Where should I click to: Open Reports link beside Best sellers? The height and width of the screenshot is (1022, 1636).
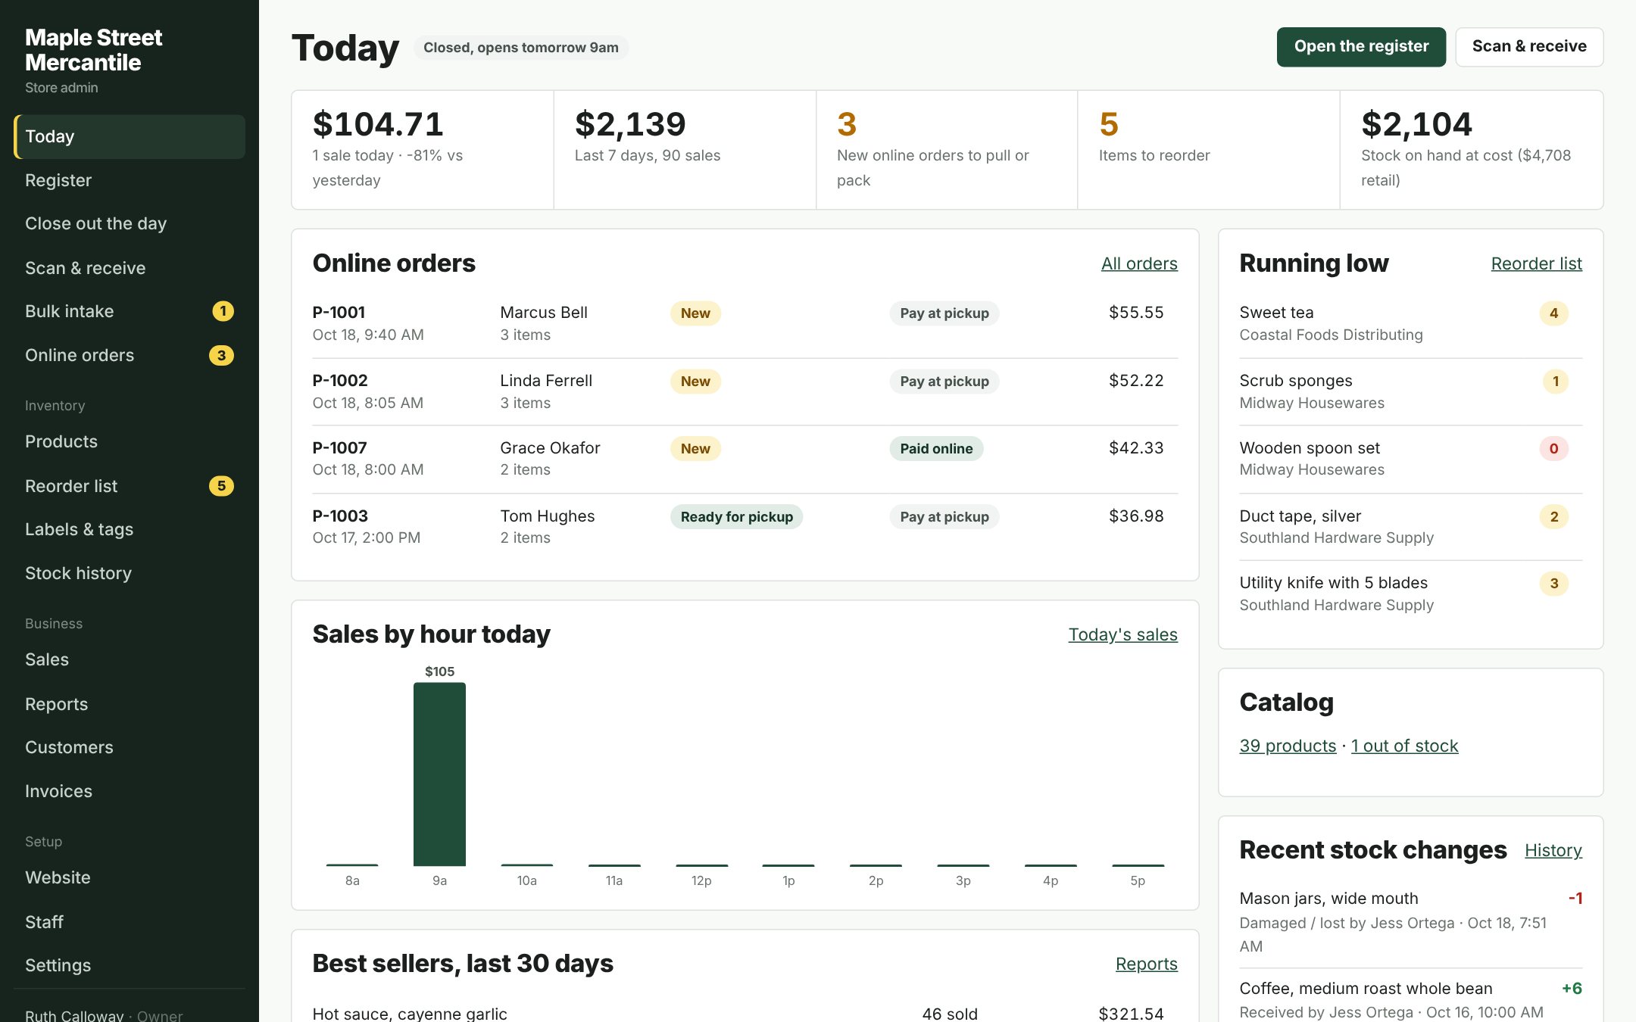point(1147,964)
